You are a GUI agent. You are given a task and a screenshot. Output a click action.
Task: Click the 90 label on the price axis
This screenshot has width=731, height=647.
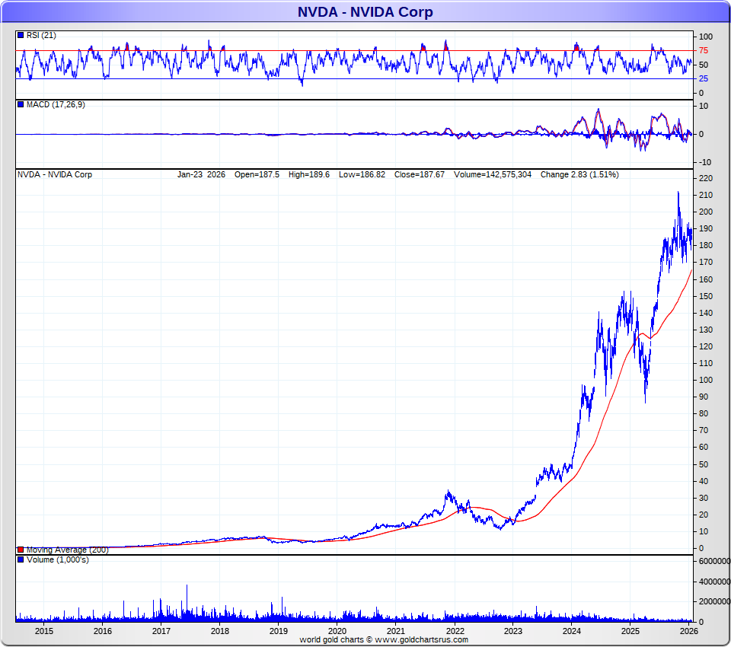[704, 397]
